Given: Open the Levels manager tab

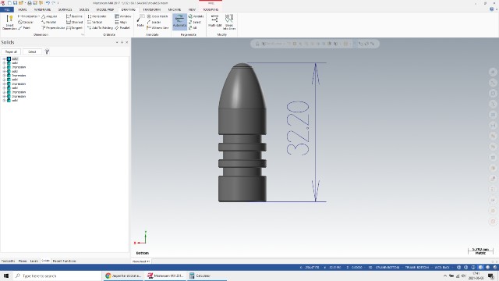Looking at the screenshot, I should [x=34, y=261].
